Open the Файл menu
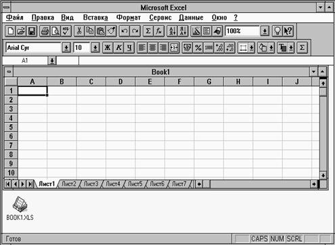The image size is (335, 245). point(14,18)
